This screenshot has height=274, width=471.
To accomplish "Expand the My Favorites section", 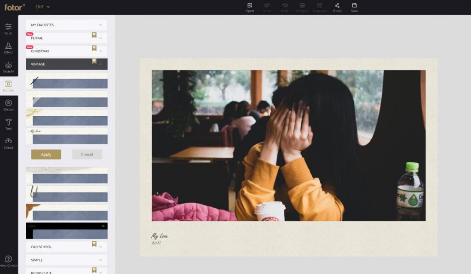I will [x=67, y=25].
